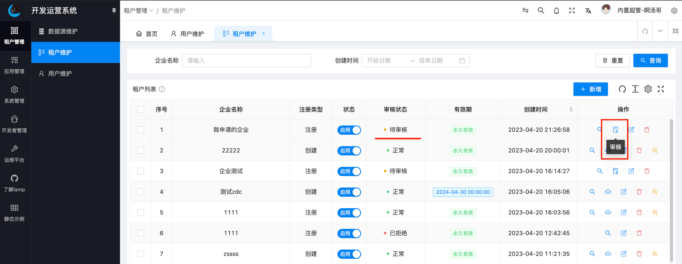Image resolution: width=682 pixels, height=264 pixels.
Task: Click the notification bell icon
Action: (x=556, y=11)
